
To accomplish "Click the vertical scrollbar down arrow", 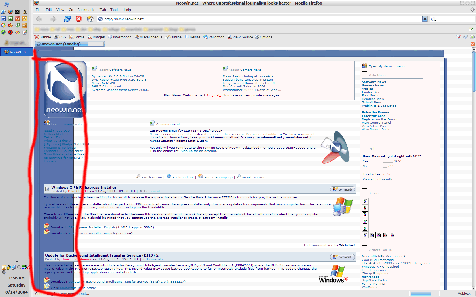I will tap(473, 288).
